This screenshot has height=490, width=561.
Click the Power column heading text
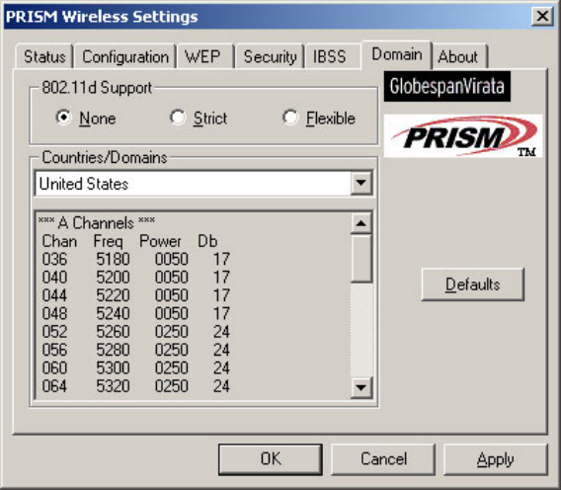pos(160,241)
